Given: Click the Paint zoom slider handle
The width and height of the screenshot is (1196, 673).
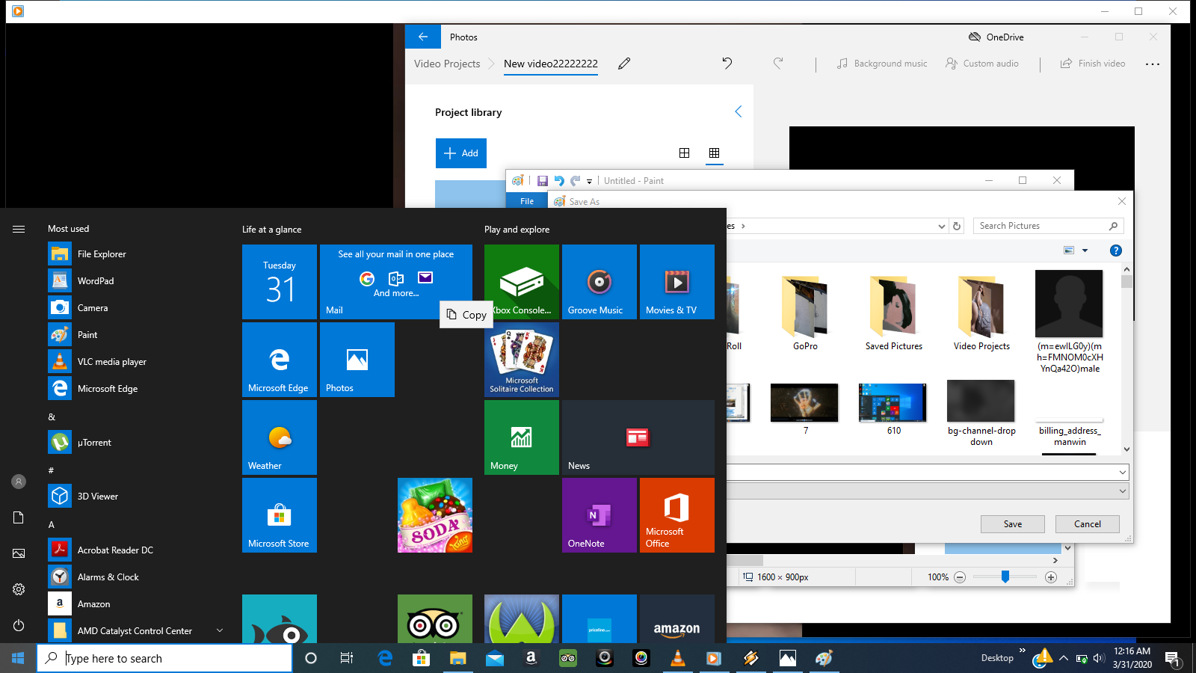Looking at the screenshot, I should tap(1005, 577).
